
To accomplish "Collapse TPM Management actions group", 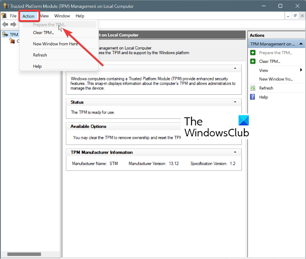I will tap(301, 44).
